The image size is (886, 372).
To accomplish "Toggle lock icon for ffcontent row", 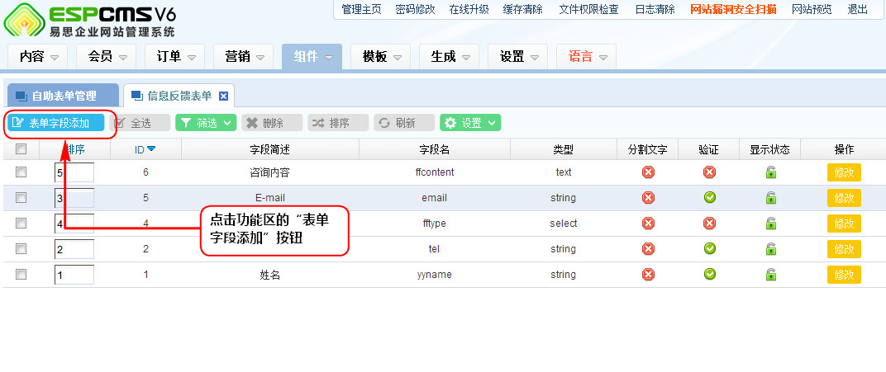I will [770, 172].
